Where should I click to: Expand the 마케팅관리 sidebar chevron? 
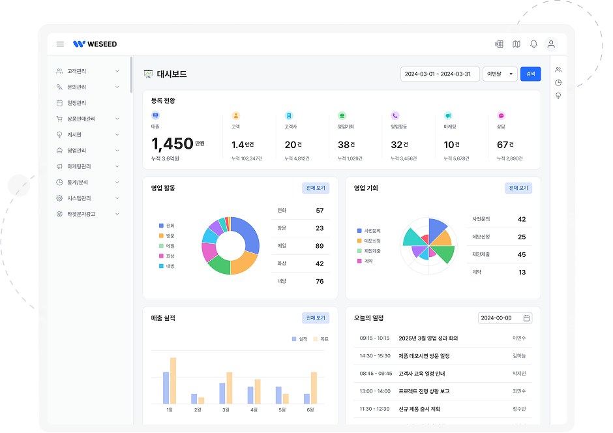coord(117,166)
